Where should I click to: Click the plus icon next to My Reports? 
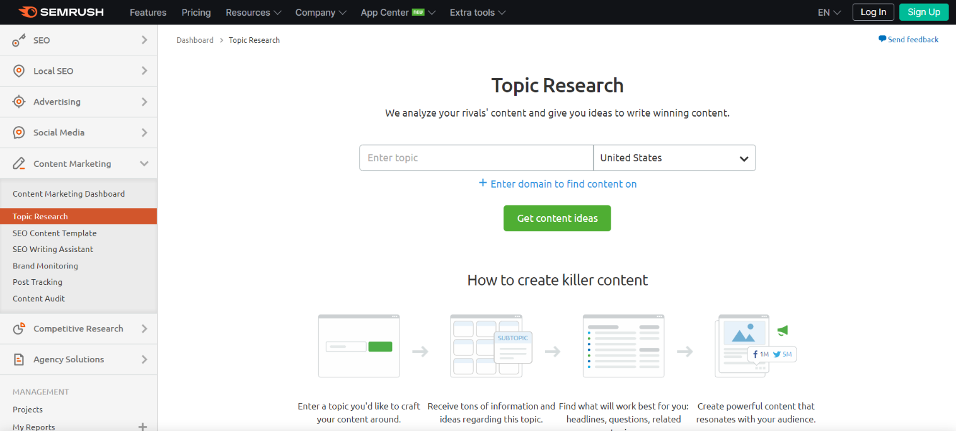(143, 427)
